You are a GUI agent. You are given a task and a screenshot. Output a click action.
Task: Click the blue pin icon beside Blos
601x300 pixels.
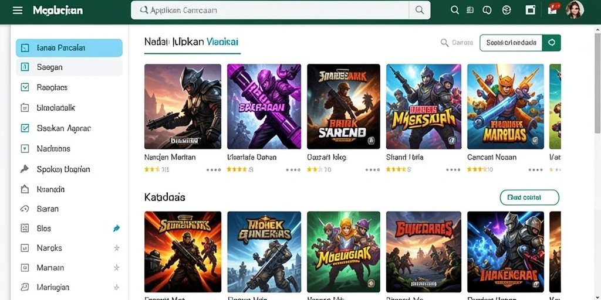click(117, 229)
